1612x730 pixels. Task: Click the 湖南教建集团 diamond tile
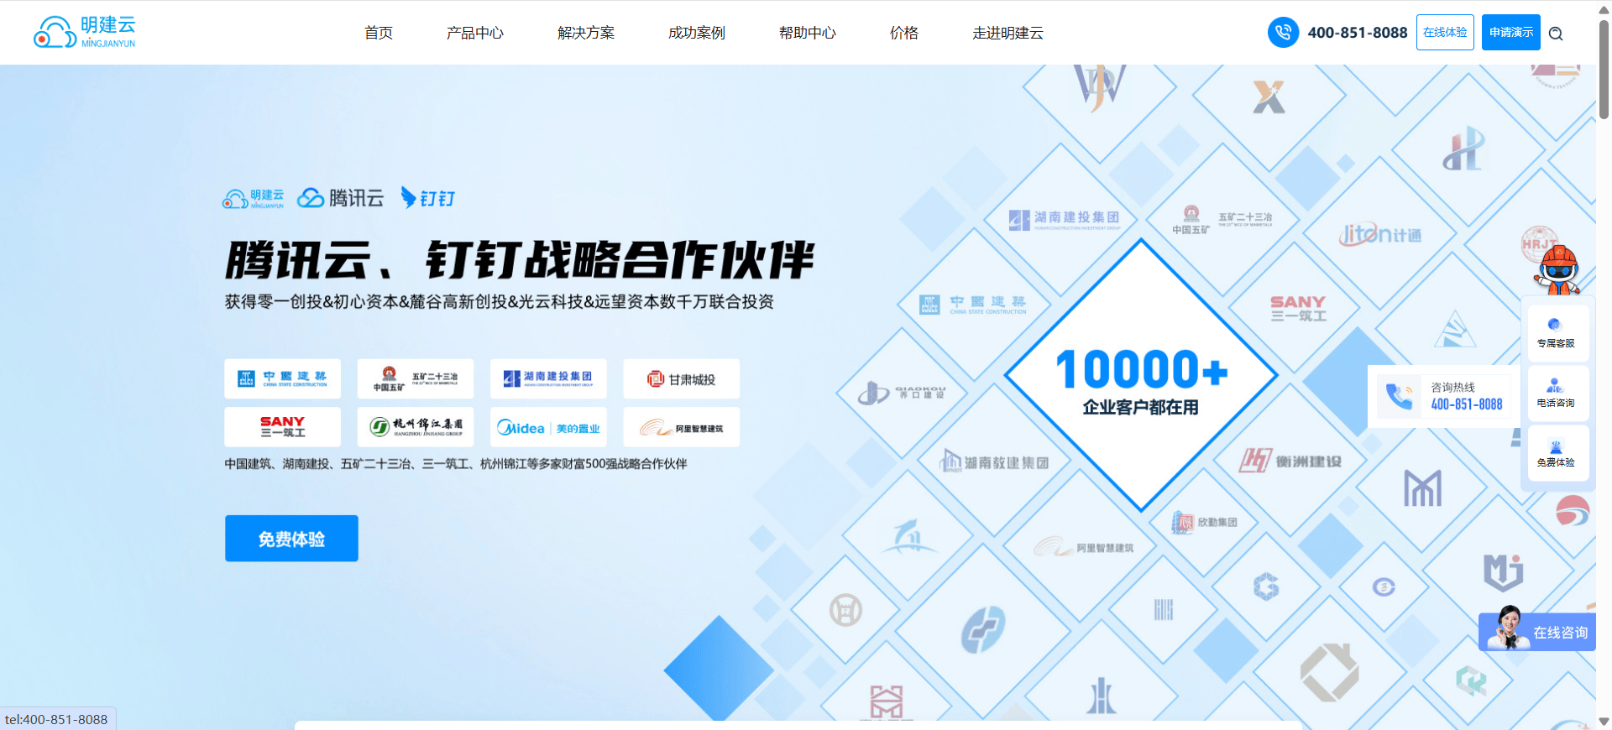click(995, 462)
